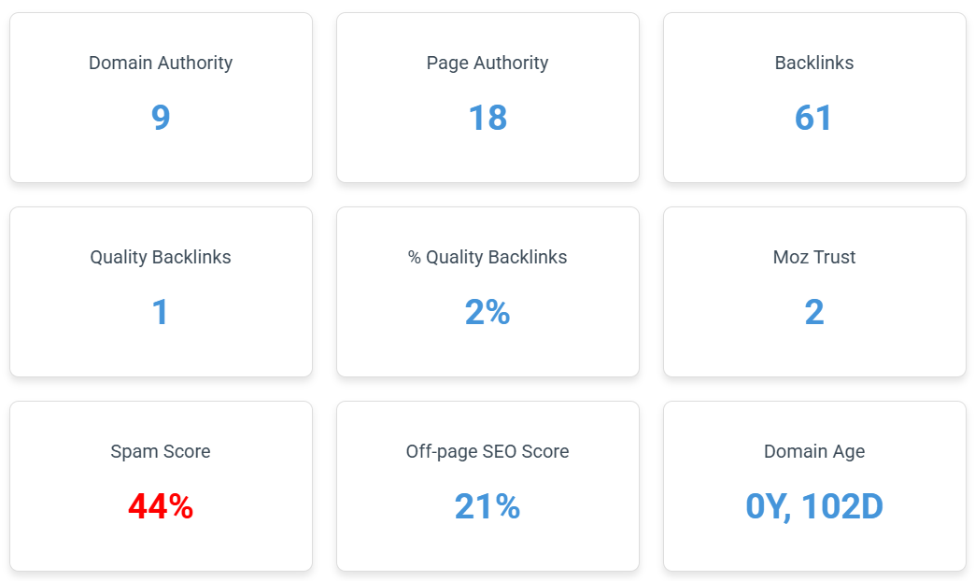
Task: Select the Quality Backlinks value 1
Action: (x=161, y=312)
